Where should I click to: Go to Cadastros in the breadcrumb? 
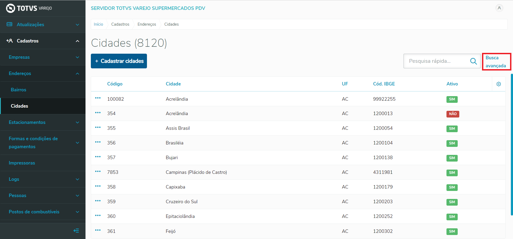pyautogui.click(x=120, y=24)
